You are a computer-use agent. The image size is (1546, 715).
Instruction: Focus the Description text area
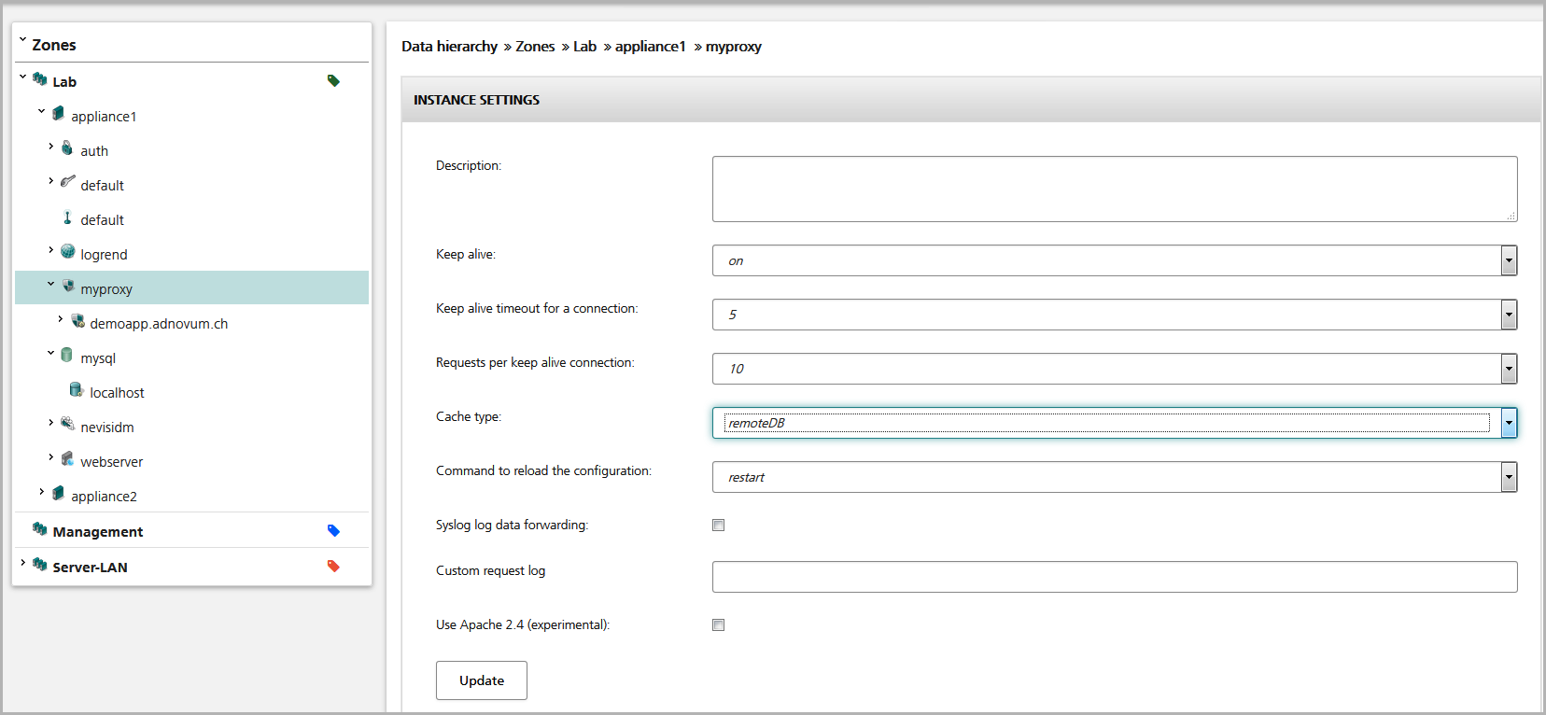[x=1115, y=189]
